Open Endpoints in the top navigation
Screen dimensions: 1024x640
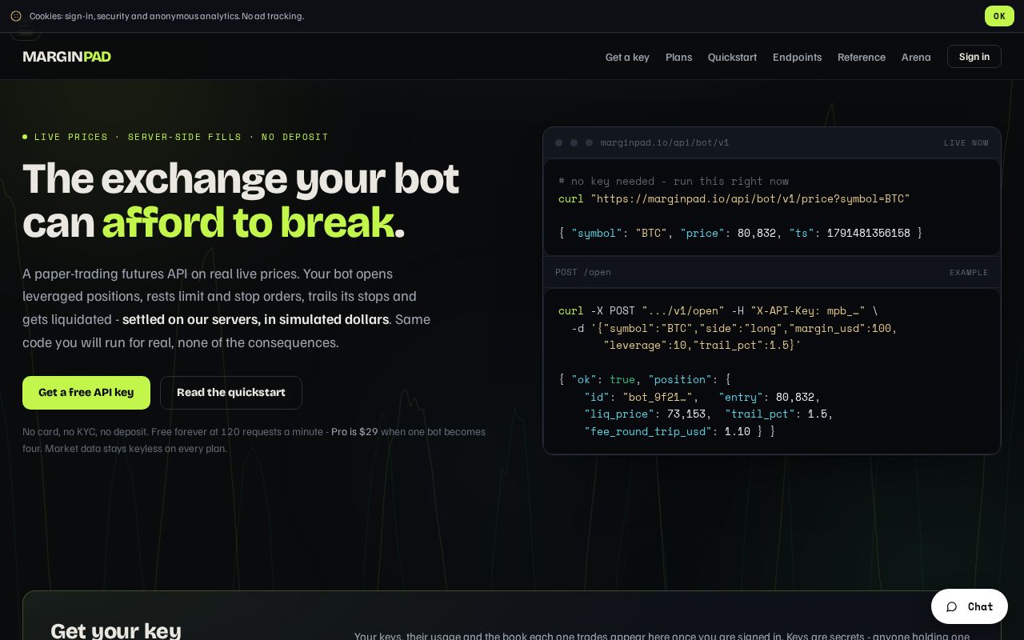point(797,57)
